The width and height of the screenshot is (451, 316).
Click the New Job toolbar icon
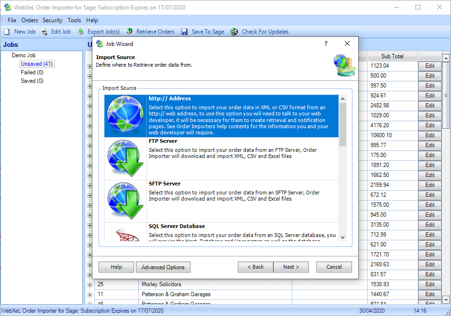pyautogui.click(x=7, y=32)
